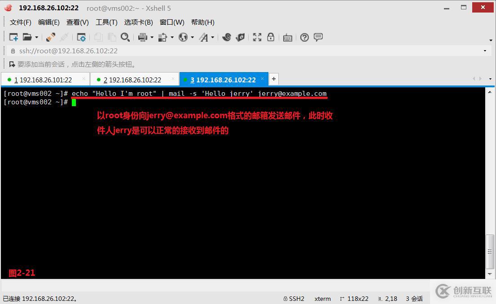
Task: Click the Help question mark button
Action: [x=304, y=37]
